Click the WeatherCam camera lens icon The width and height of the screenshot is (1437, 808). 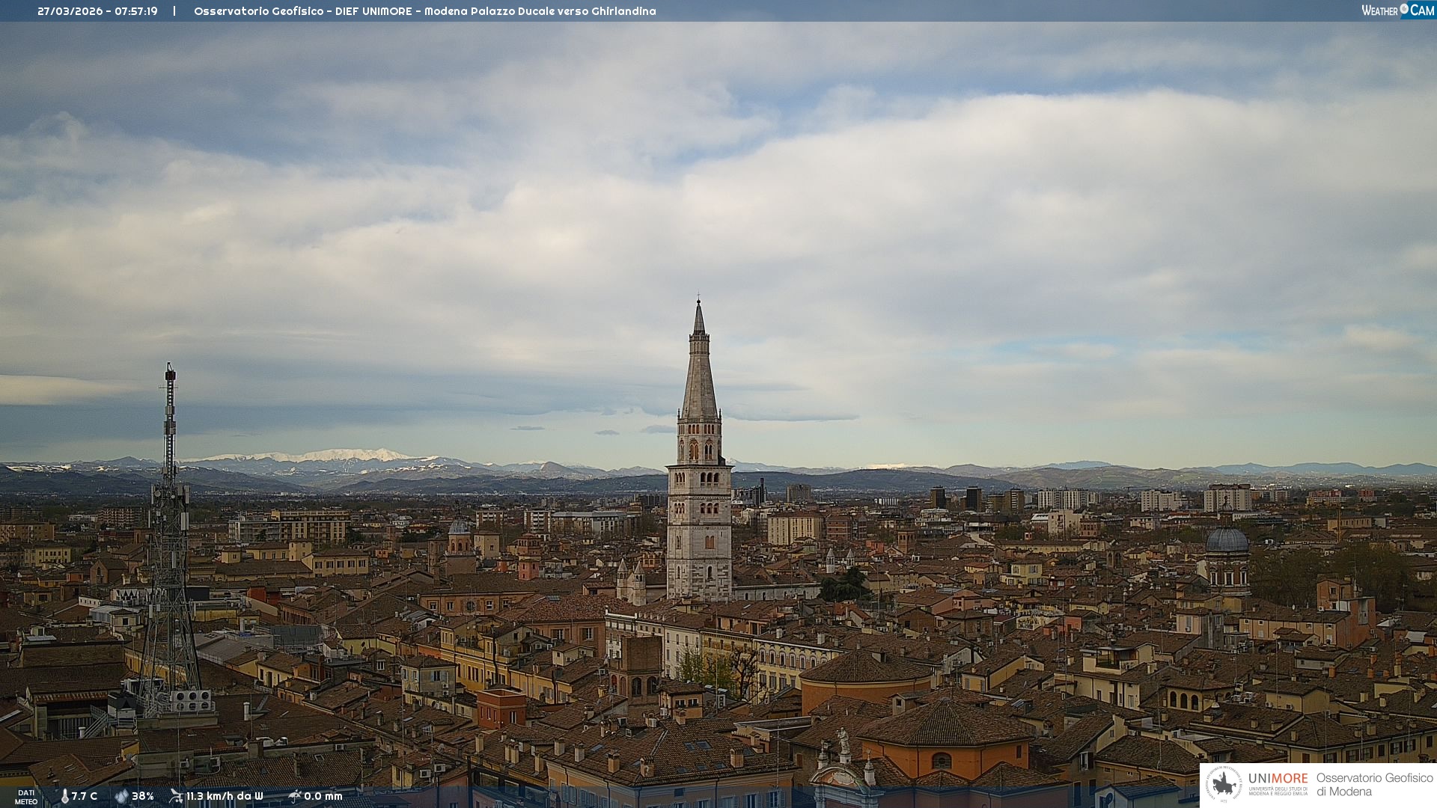point(1404,9)
